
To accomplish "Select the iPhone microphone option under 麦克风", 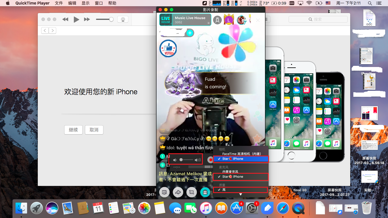I will coord(241,177).
